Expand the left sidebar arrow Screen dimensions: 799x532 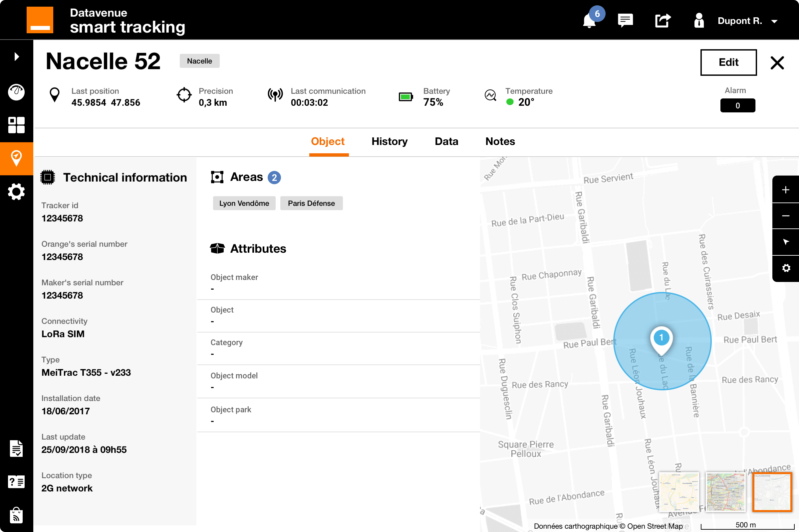16,56
